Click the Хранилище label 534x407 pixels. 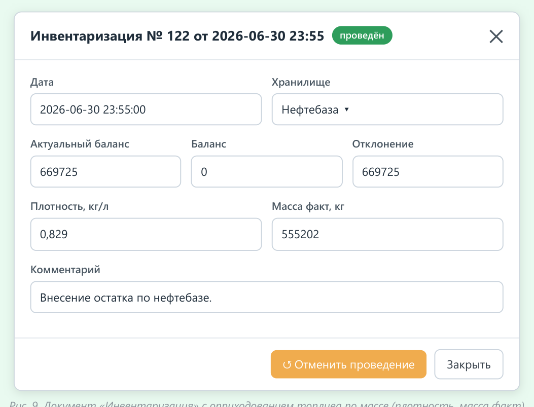click(x=301, y=82)
